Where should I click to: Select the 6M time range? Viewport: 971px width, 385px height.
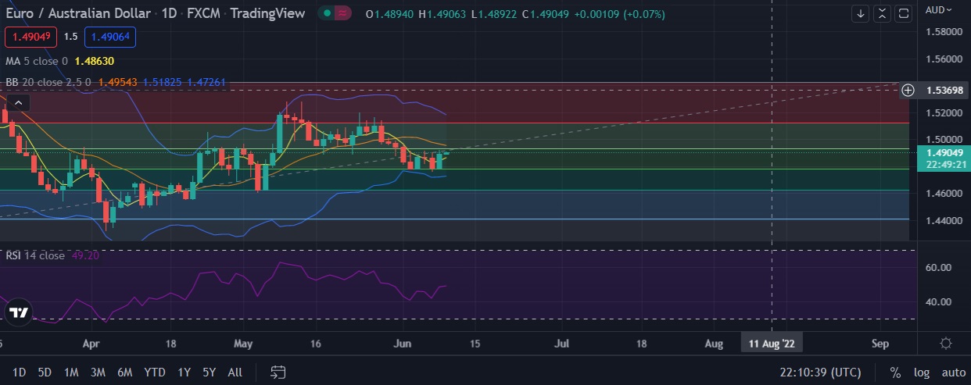coord(124,373)
